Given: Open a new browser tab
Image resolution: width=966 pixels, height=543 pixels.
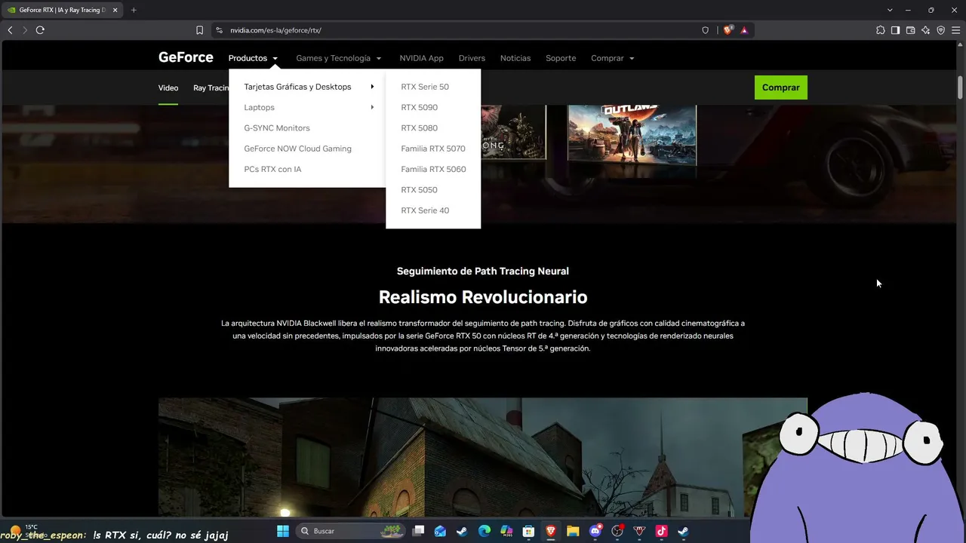Looking at the screenshot, I should tap(134, 10).
